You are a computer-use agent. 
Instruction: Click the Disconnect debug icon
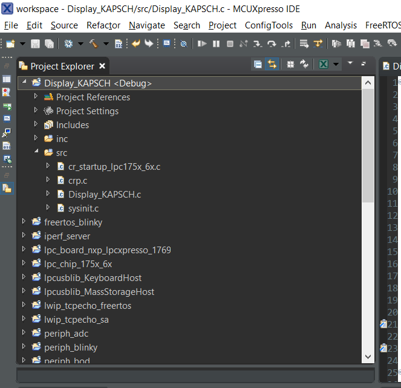pos(244,44)
